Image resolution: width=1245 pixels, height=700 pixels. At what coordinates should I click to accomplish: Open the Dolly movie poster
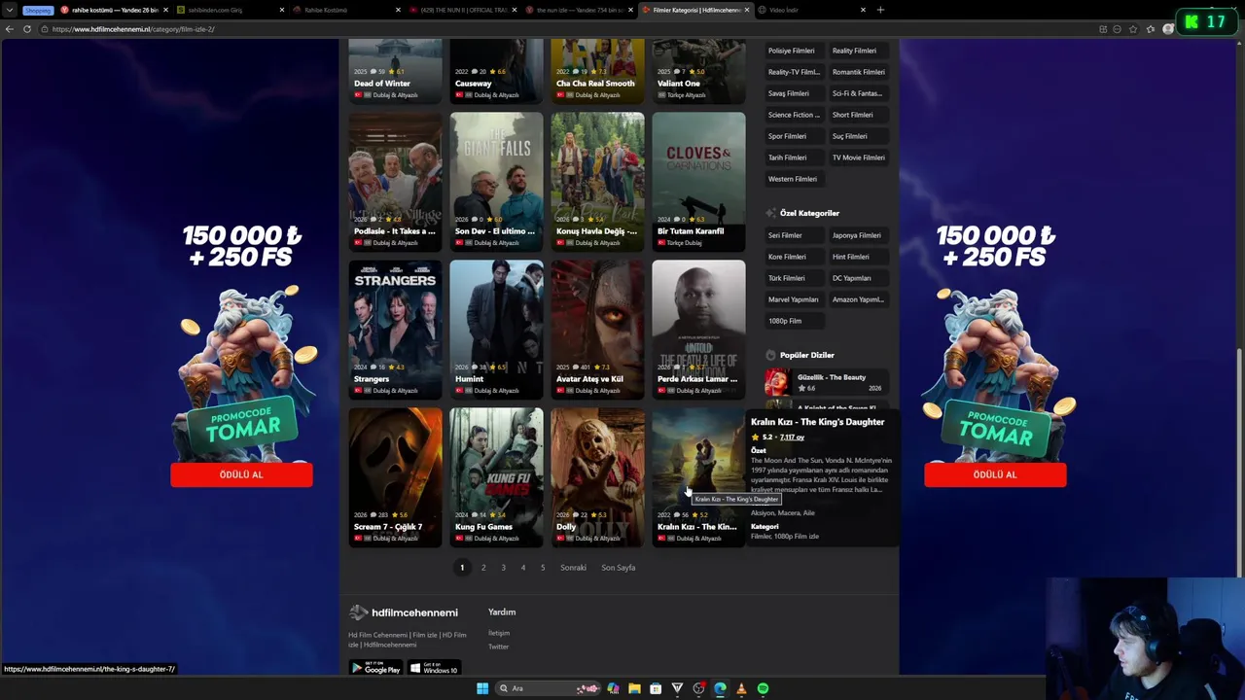(597, 476)
